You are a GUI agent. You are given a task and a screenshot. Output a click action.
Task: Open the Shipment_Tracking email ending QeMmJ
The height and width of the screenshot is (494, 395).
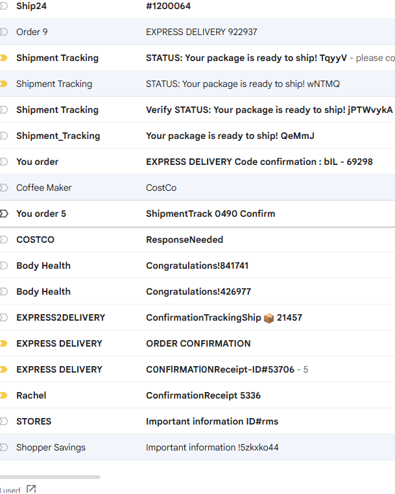point(230,136)
